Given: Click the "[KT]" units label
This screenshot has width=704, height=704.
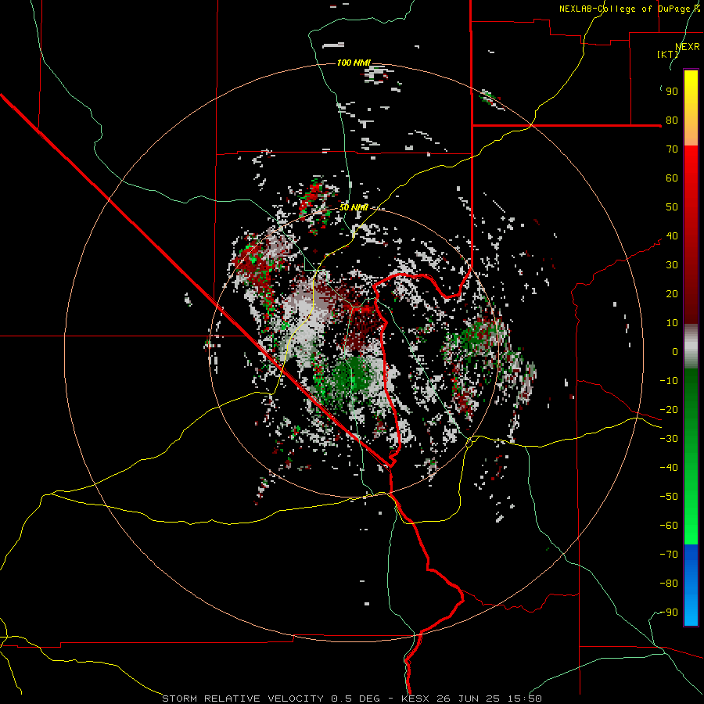Looking at the screenshot, I should click(x=667, y=54).
